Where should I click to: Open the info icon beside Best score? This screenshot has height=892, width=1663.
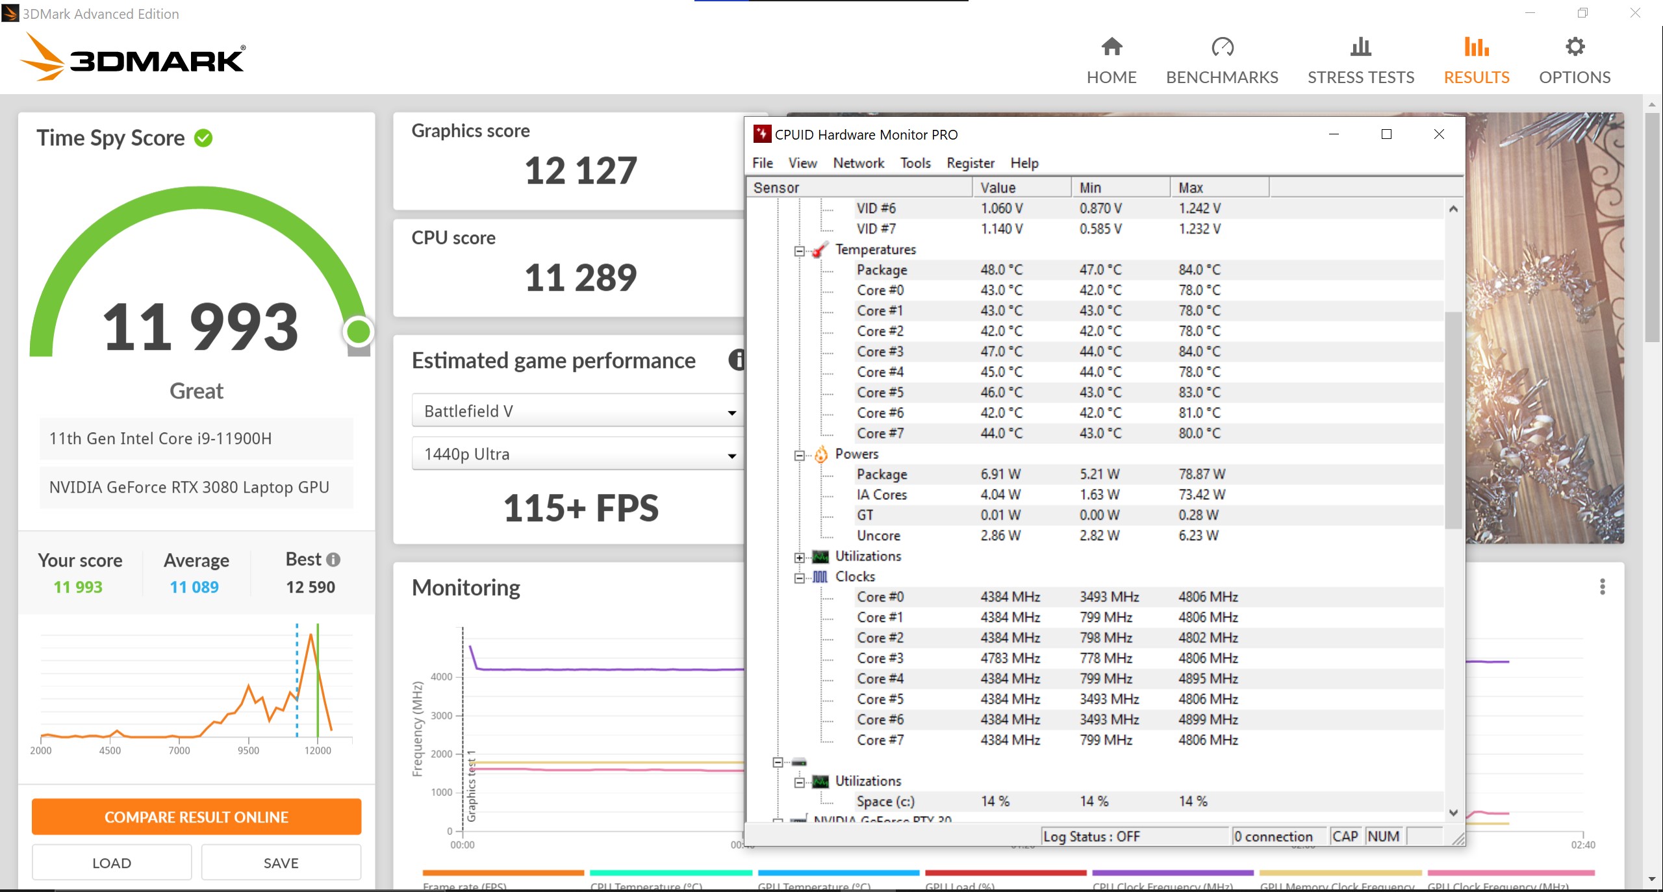[x=333, y=560]
